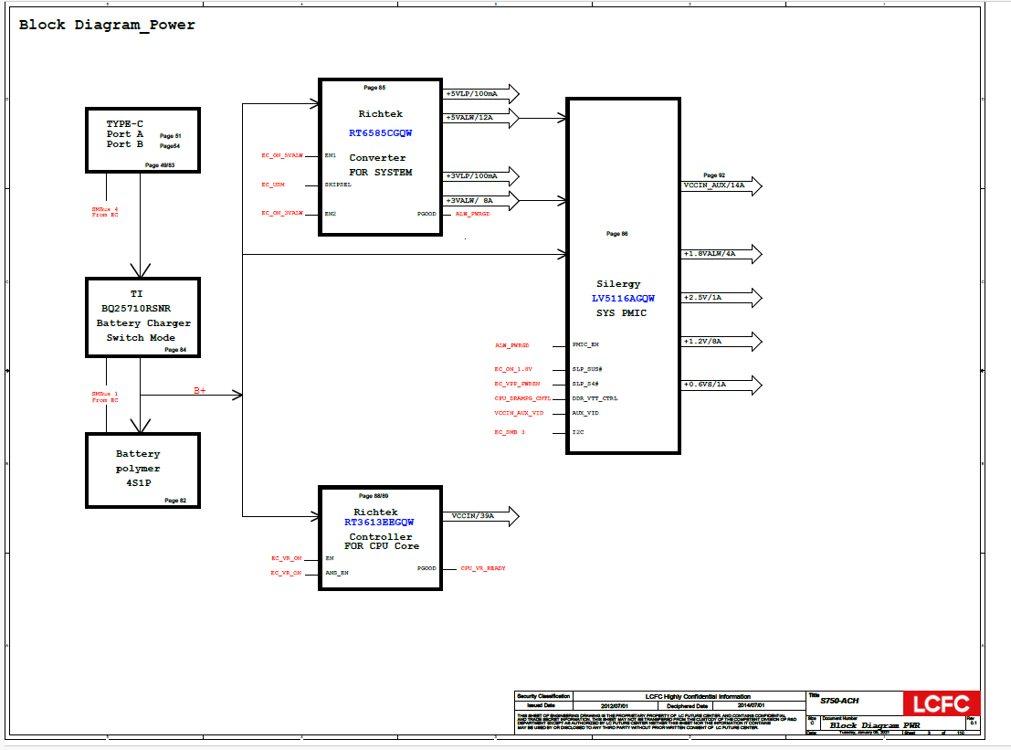Select the "S750-ACH" title text
Image resolution: width=1011 pixels, height=750 pixels.
tap(839, 701)
